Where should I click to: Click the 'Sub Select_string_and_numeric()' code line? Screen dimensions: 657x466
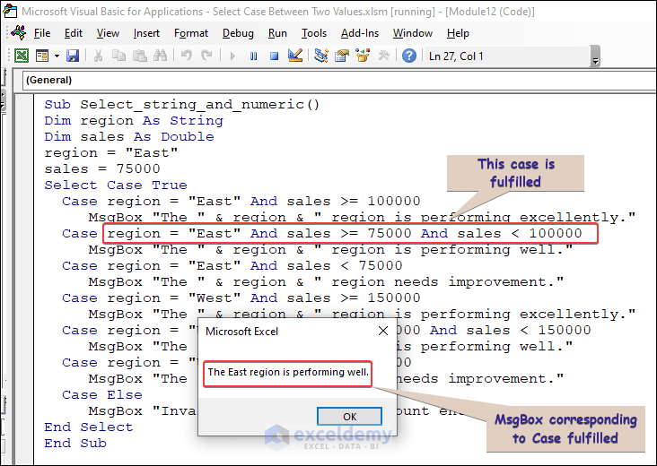pos(182,104)
